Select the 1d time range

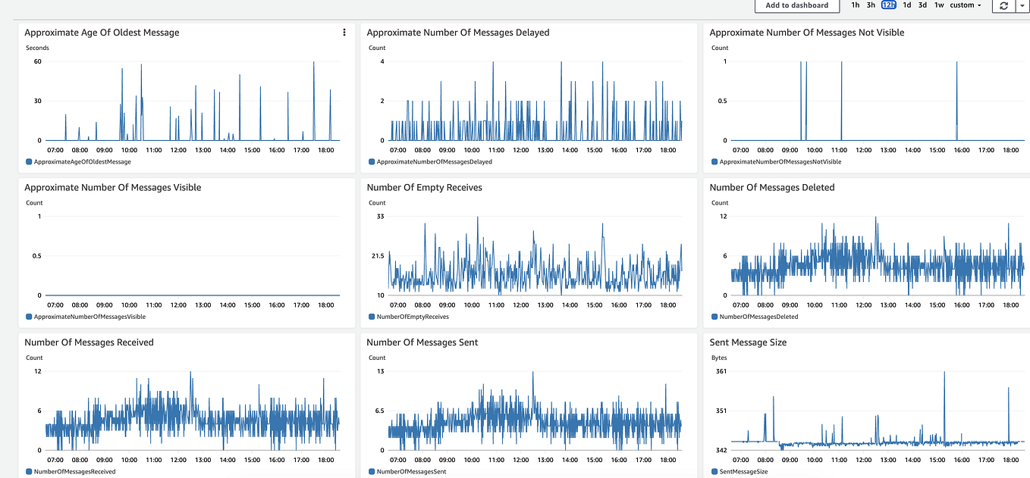click(906, 5)
